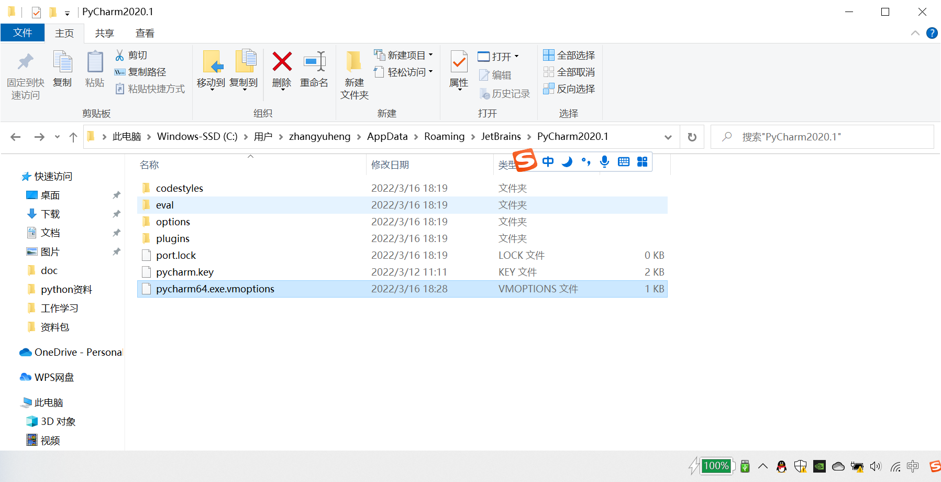This screenshot has width=941, height=482.
Task: Click zhangyuheng in address breadcrumb
Action: coord(319,136)
